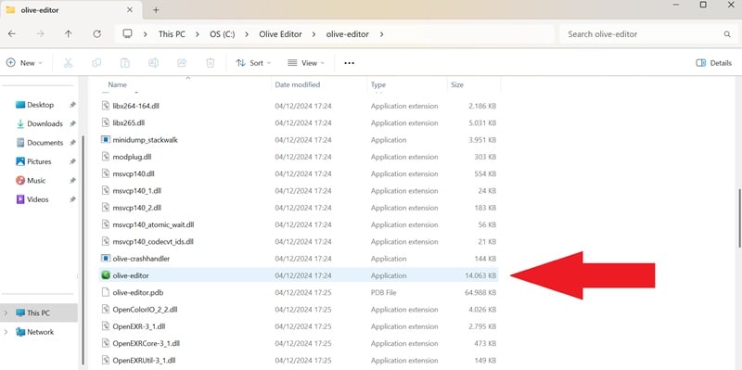Image resolution: width=742 pixels, height=370 pixels.
Task: Select msvcp140_atomic_wait.dll file name
Action: coord(153,224)
